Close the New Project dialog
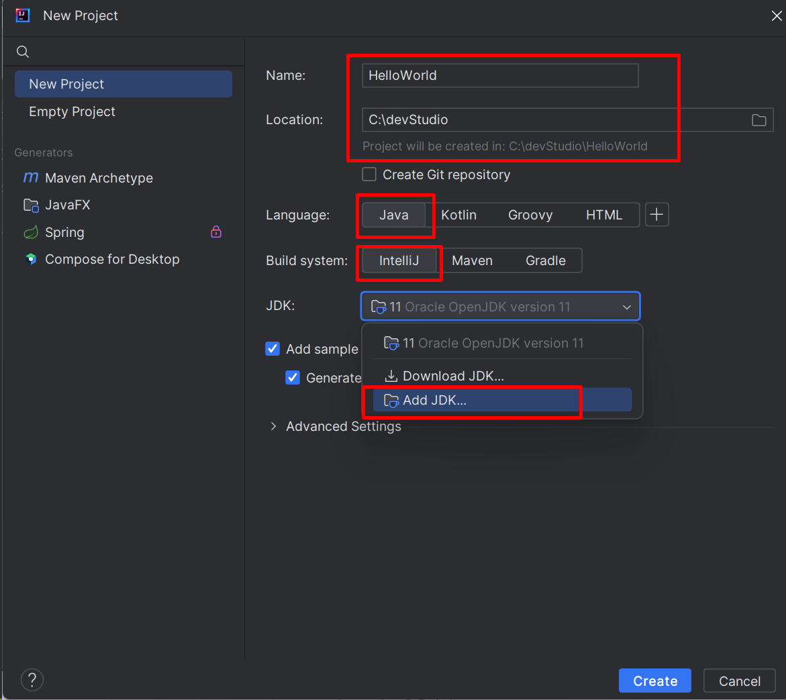Viewport: 786px width, 700px height. click(x=777, y=16)
